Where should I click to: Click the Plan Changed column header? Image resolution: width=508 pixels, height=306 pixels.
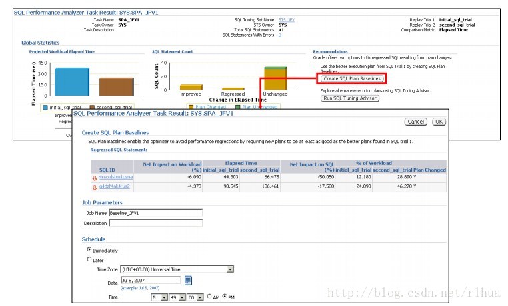pyautogui.click(x=429, y=170)
